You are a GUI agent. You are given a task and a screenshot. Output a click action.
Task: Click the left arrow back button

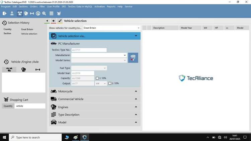[54, 21]
